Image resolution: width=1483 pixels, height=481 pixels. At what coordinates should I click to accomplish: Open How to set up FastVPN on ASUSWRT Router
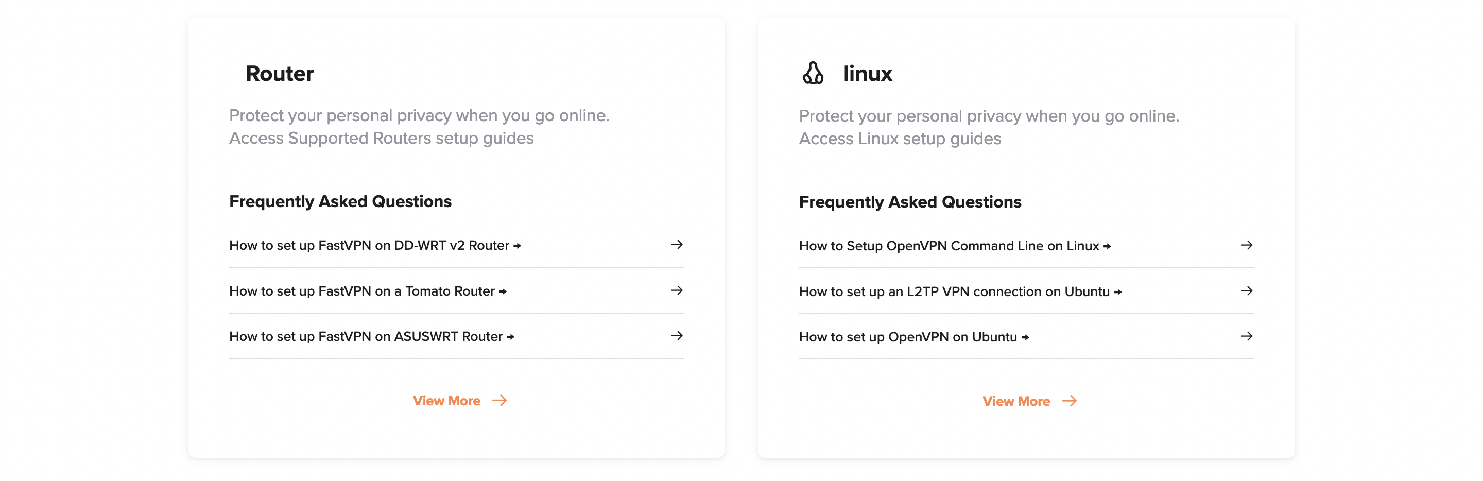[x=371, y=336]
